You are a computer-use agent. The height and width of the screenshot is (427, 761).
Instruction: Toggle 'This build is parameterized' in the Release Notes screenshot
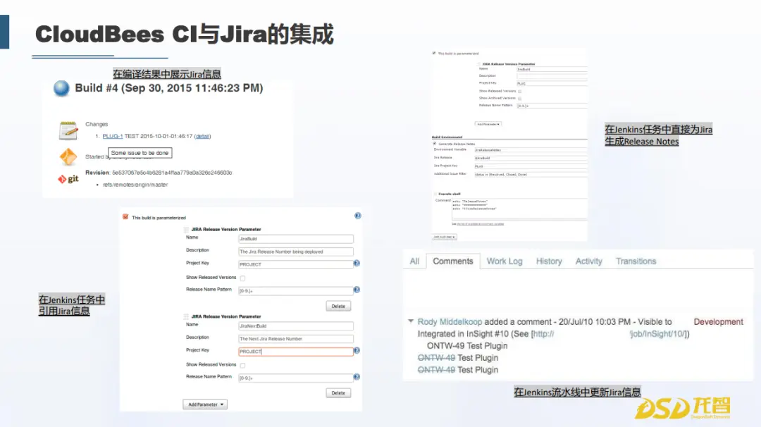[x=434, y=54]
